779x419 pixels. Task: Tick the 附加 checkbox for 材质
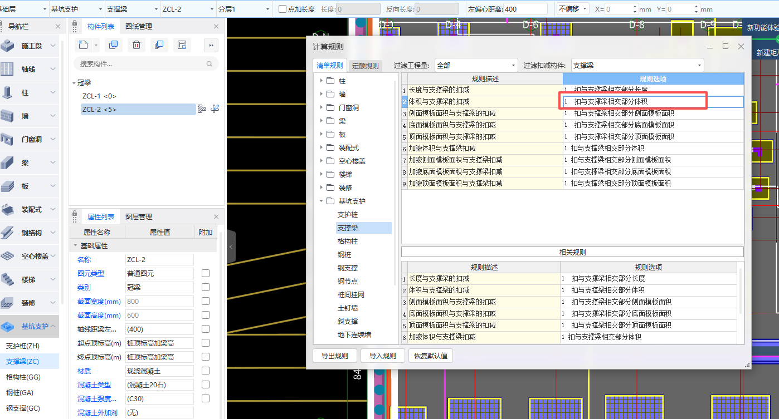pos(206,371)
